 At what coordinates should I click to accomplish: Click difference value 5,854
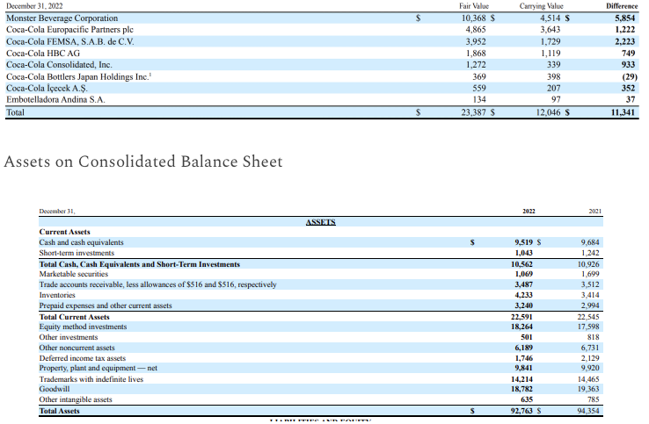tap(624, 18)
